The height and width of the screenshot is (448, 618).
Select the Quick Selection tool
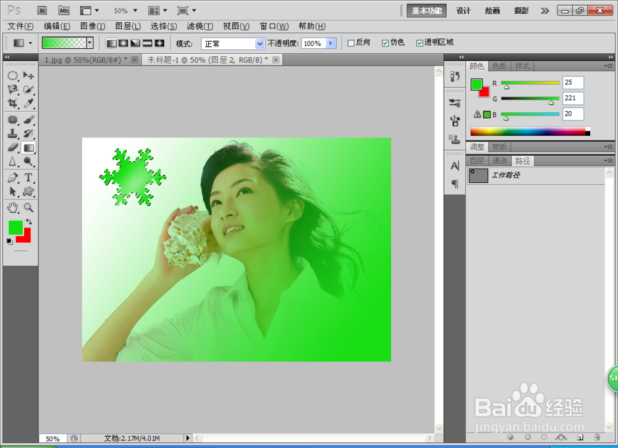pos(28,90)
